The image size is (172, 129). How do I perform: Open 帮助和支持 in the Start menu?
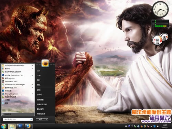pyautogui.click(x=41, y=114)
